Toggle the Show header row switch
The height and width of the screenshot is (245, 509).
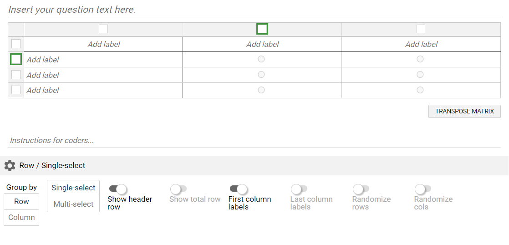117,189
